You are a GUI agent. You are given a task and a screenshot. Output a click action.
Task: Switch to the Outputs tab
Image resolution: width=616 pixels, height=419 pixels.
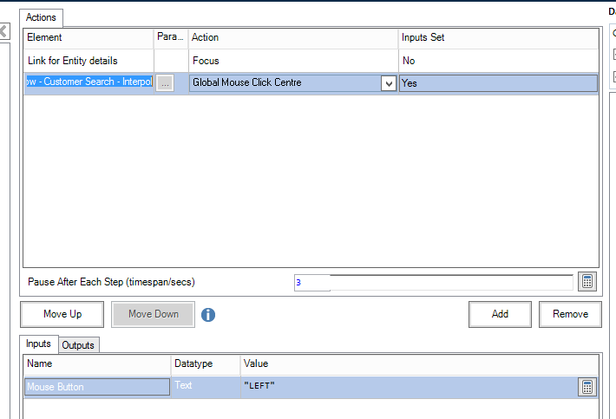(x=78, y=345)
